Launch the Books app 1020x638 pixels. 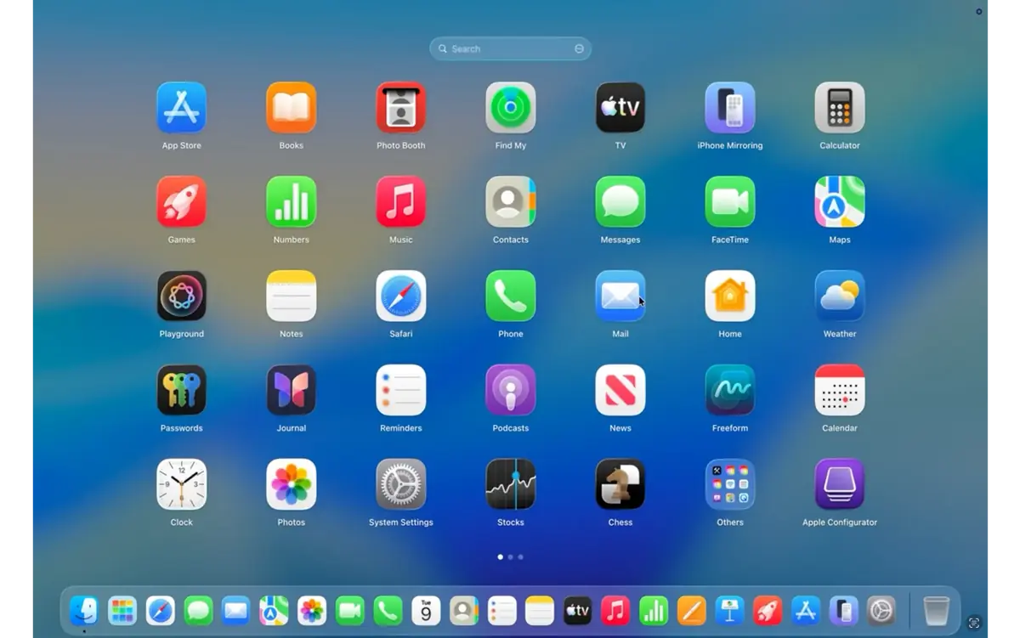[291, 108]
